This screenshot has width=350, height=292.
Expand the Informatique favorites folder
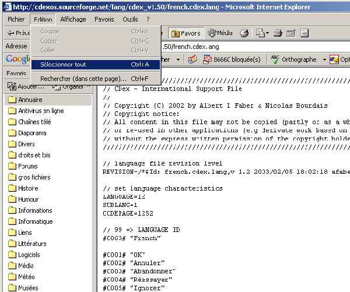(35, 221)
